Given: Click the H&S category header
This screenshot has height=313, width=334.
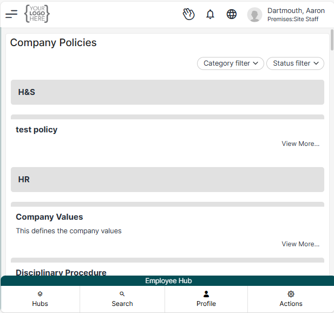Looking at the screenshot, I should pyautogui.click(x=167, y=92).
